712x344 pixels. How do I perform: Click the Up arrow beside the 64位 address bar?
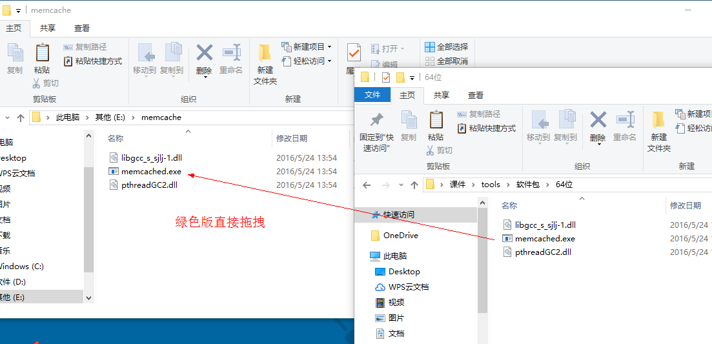(414, 185)
